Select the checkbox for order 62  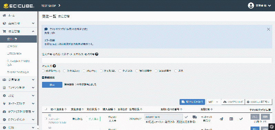(46, 119)
